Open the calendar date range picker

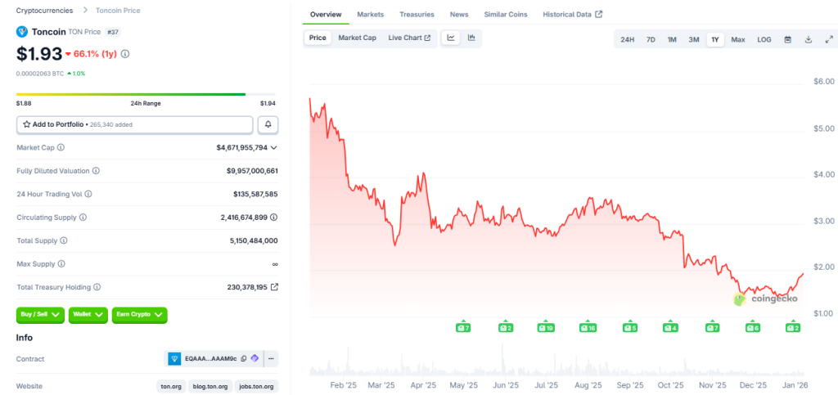tap(787, 39)
